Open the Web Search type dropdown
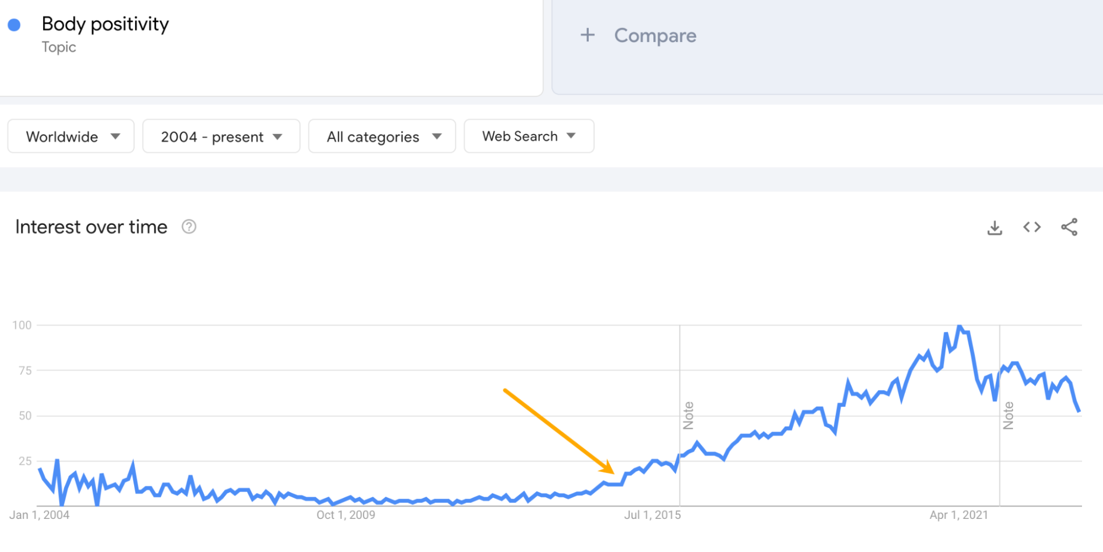This screenshot has width=1103, height=552. pos(528,136)
